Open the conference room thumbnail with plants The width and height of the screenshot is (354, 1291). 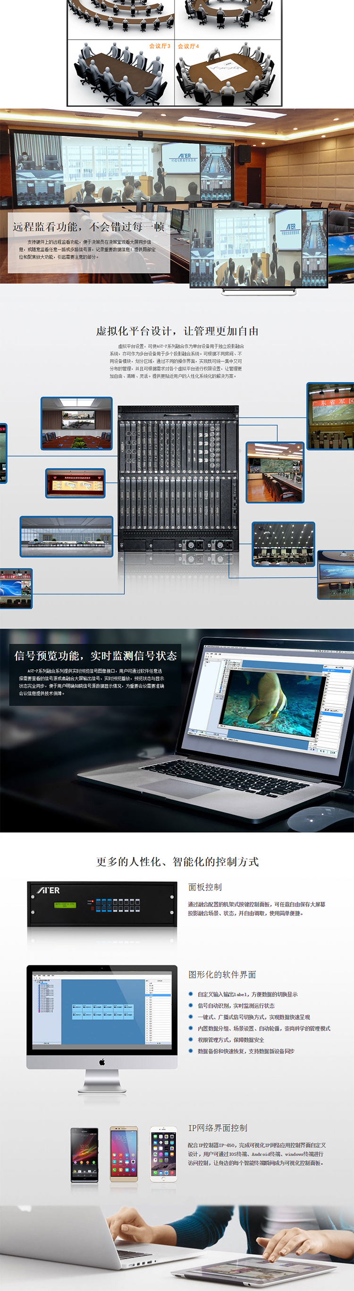[x=76, y=423]
